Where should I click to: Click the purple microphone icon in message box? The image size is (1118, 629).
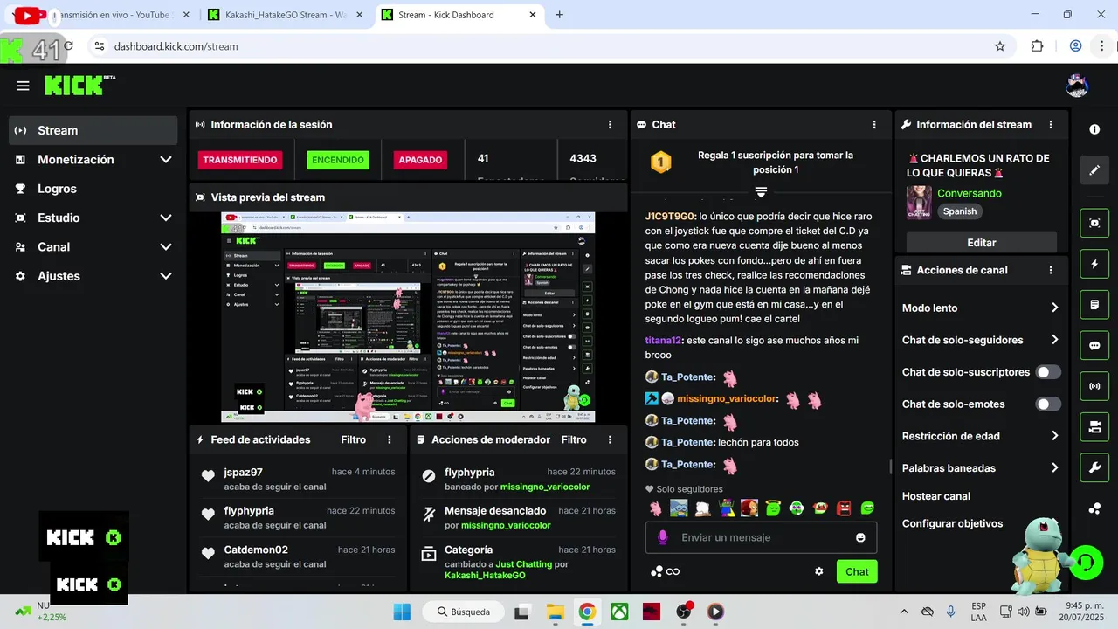click(663, 537)
